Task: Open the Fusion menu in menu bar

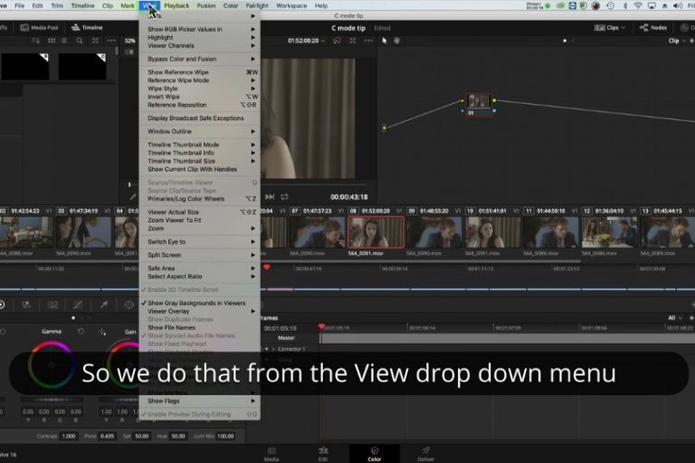Action: 206,5
